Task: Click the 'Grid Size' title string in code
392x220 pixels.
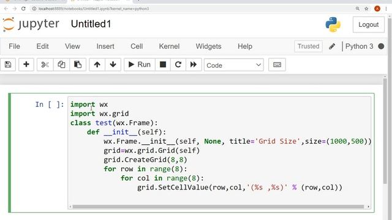Action: (277, 141)
